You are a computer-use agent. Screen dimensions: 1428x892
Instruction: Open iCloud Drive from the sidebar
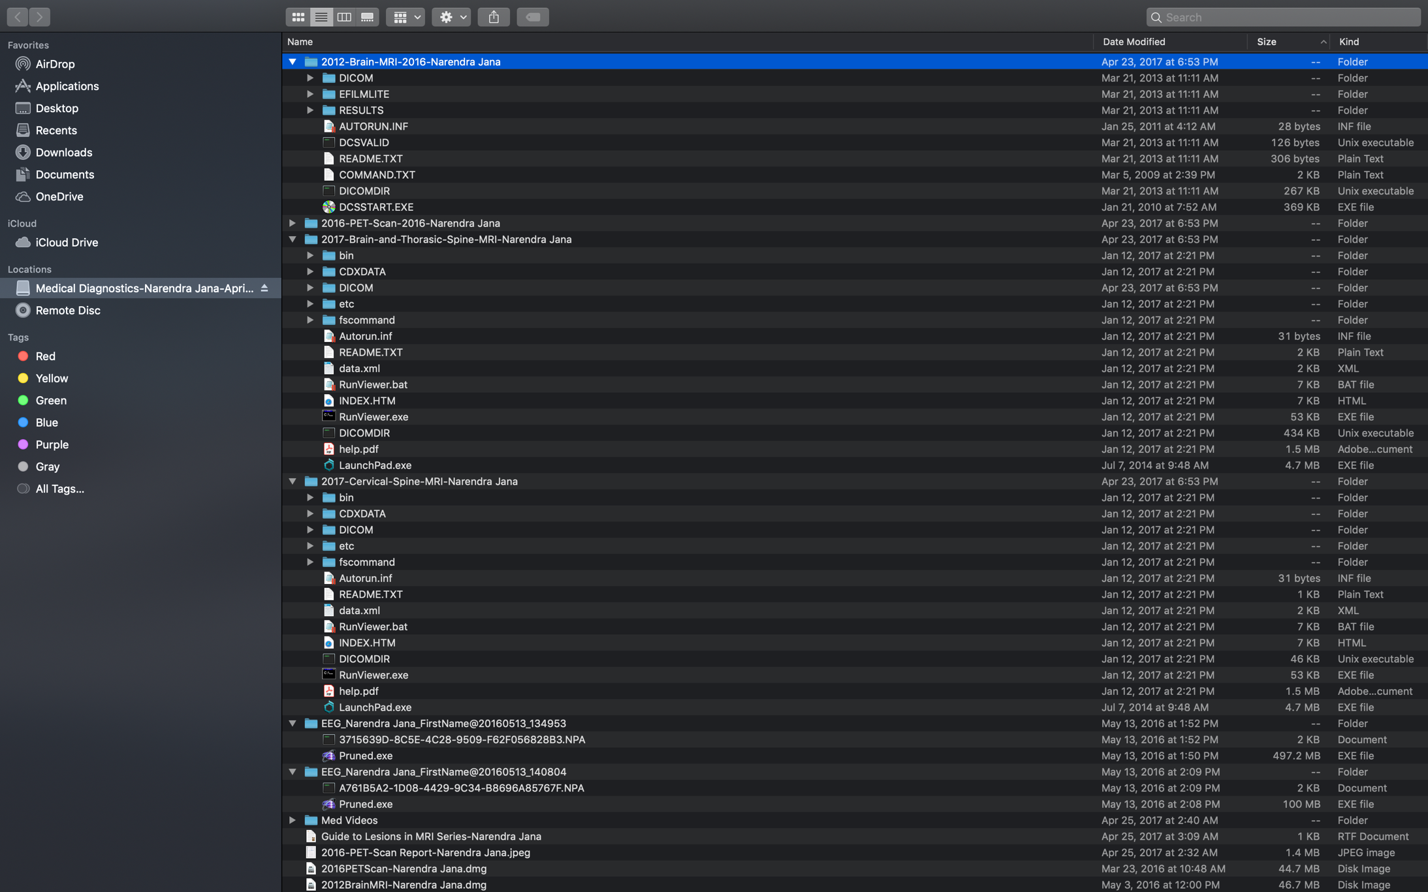(x=67, y=242)
